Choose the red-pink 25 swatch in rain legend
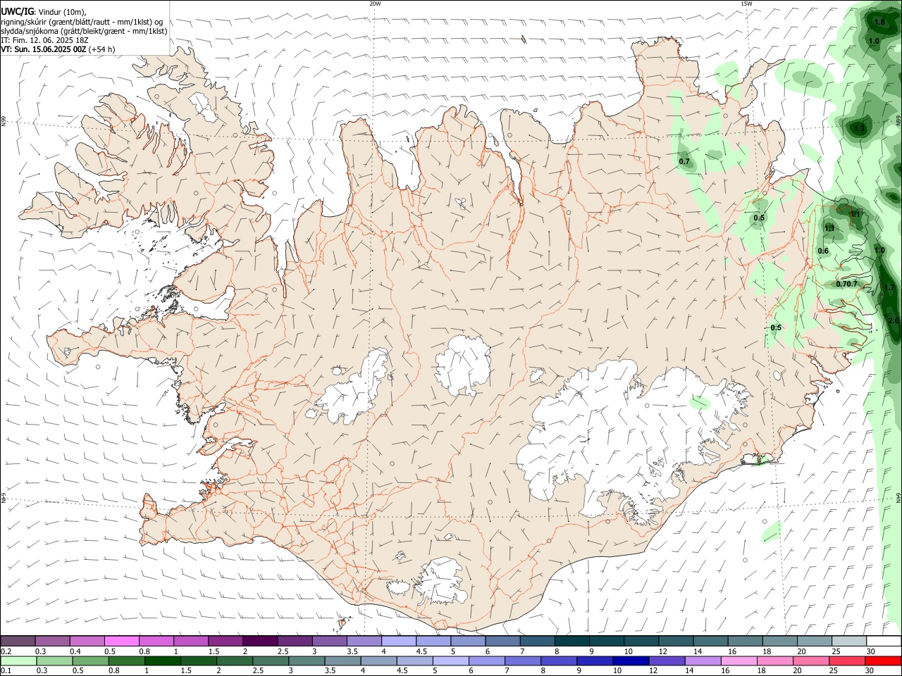902x676 pixels. pos(848,661)
